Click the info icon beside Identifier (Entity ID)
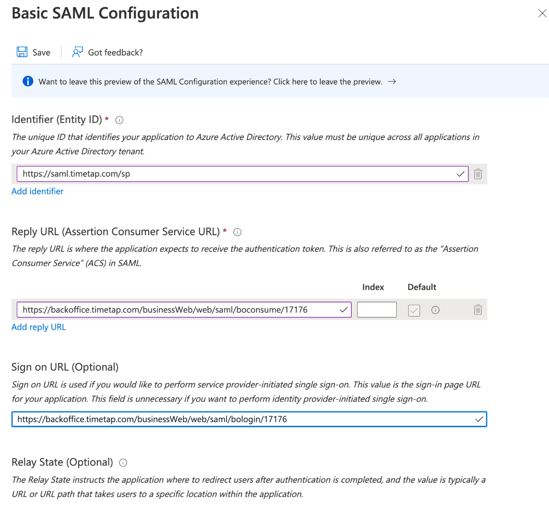 pyautogui.click(x=119, y=120)
